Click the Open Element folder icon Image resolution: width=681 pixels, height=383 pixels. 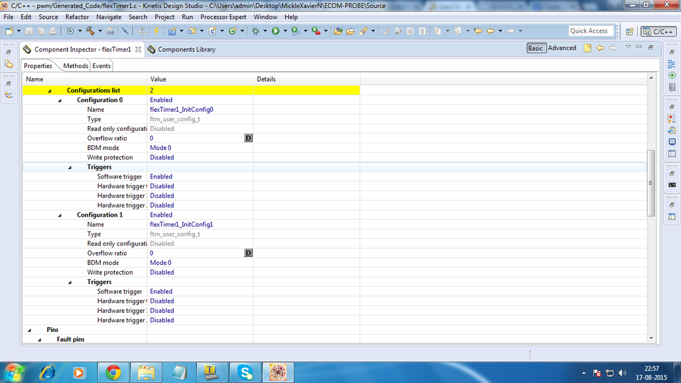click(x=338, y=31)
